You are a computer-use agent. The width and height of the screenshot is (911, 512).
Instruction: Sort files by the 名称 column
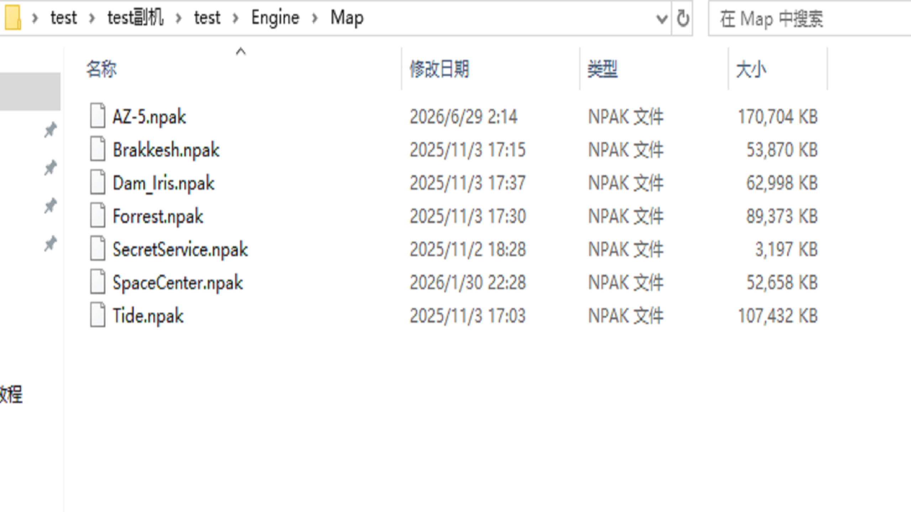tap(101, 69)
